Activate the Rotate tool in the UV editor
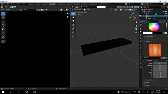This screenshot has width=168, height=94. point(3,26)
